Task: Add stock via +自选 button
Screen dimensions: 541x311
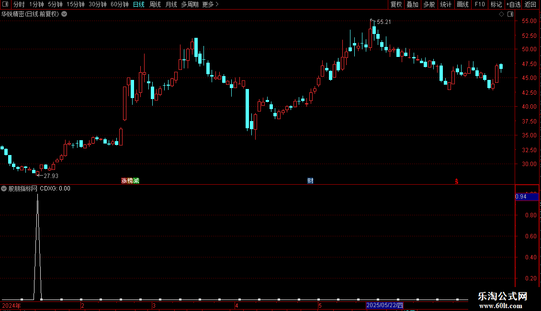Action: tap(513, 4)
